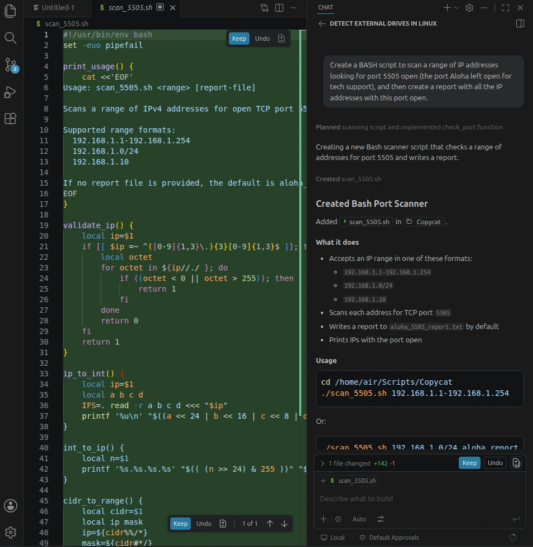Open the Explorer view in activity bar
533x547 pixels.
(11, 11)
